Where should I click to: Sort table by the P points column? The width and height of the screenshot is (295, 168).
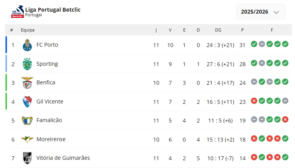tap(242, 30)
